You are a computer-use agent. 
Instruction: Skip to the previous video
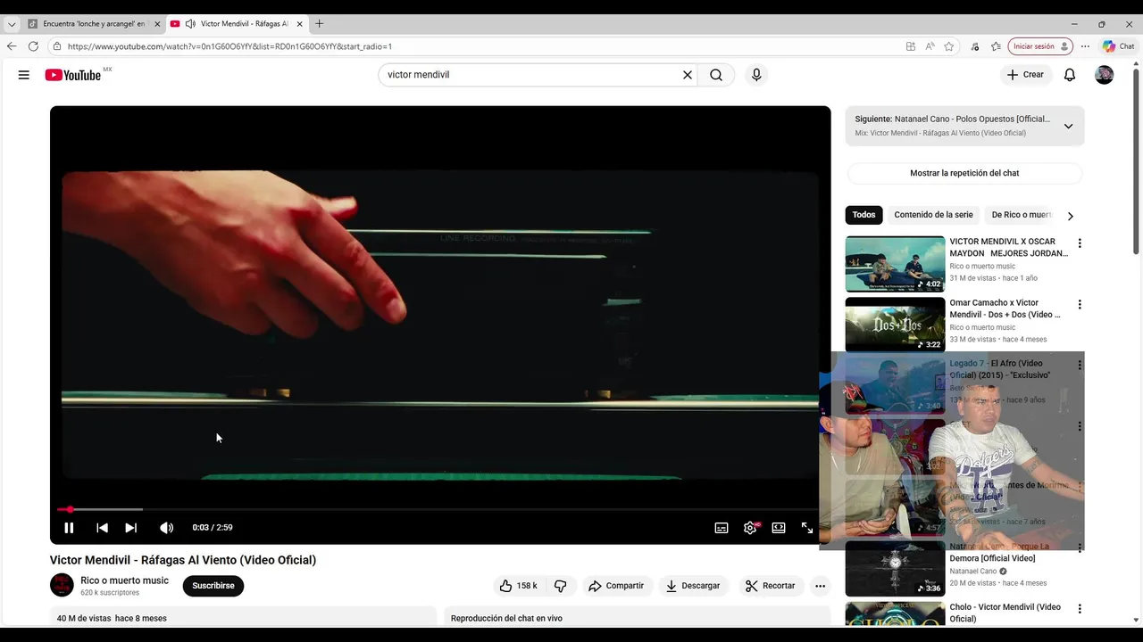102,528
